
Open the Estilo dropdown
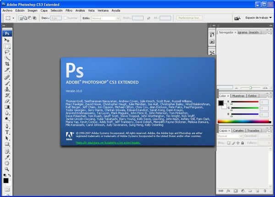point(106,18)
